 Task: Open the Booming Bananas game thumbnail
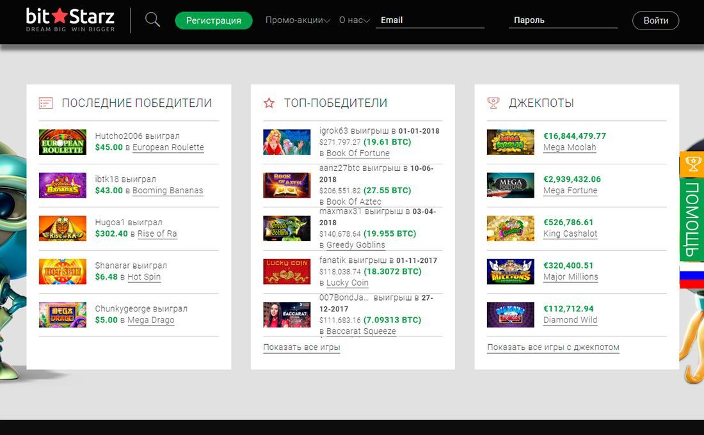pos(63,185)
